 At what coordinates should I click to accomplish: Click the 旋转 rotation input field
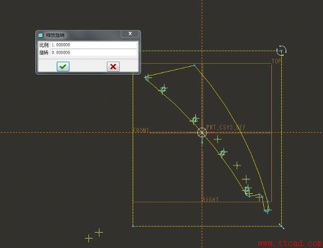click(93, 52)
